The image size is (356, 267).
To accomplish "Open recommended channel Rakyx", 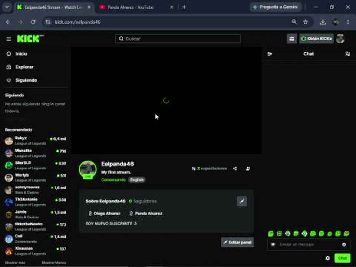I will click(x=36, y=141).
